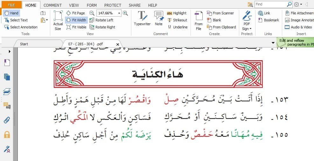Open the security lock panel
The width and height of the screenshot is (314, 161).
pos(7,134)
